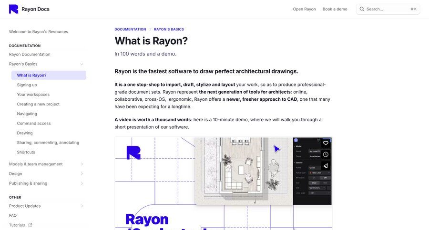Click the 'In 100 words and a demo.' subtitle

(x=145, y=54)
